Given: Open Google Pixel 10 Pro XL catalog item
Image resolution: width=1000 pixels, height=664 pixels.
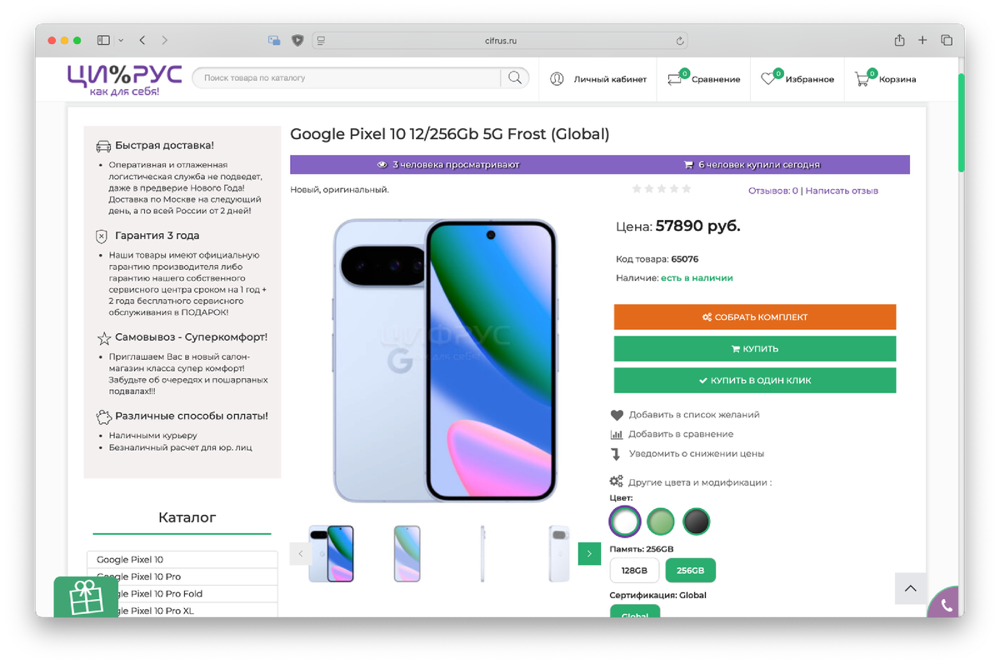Looking at the screenshot, I should pos(182,610).
